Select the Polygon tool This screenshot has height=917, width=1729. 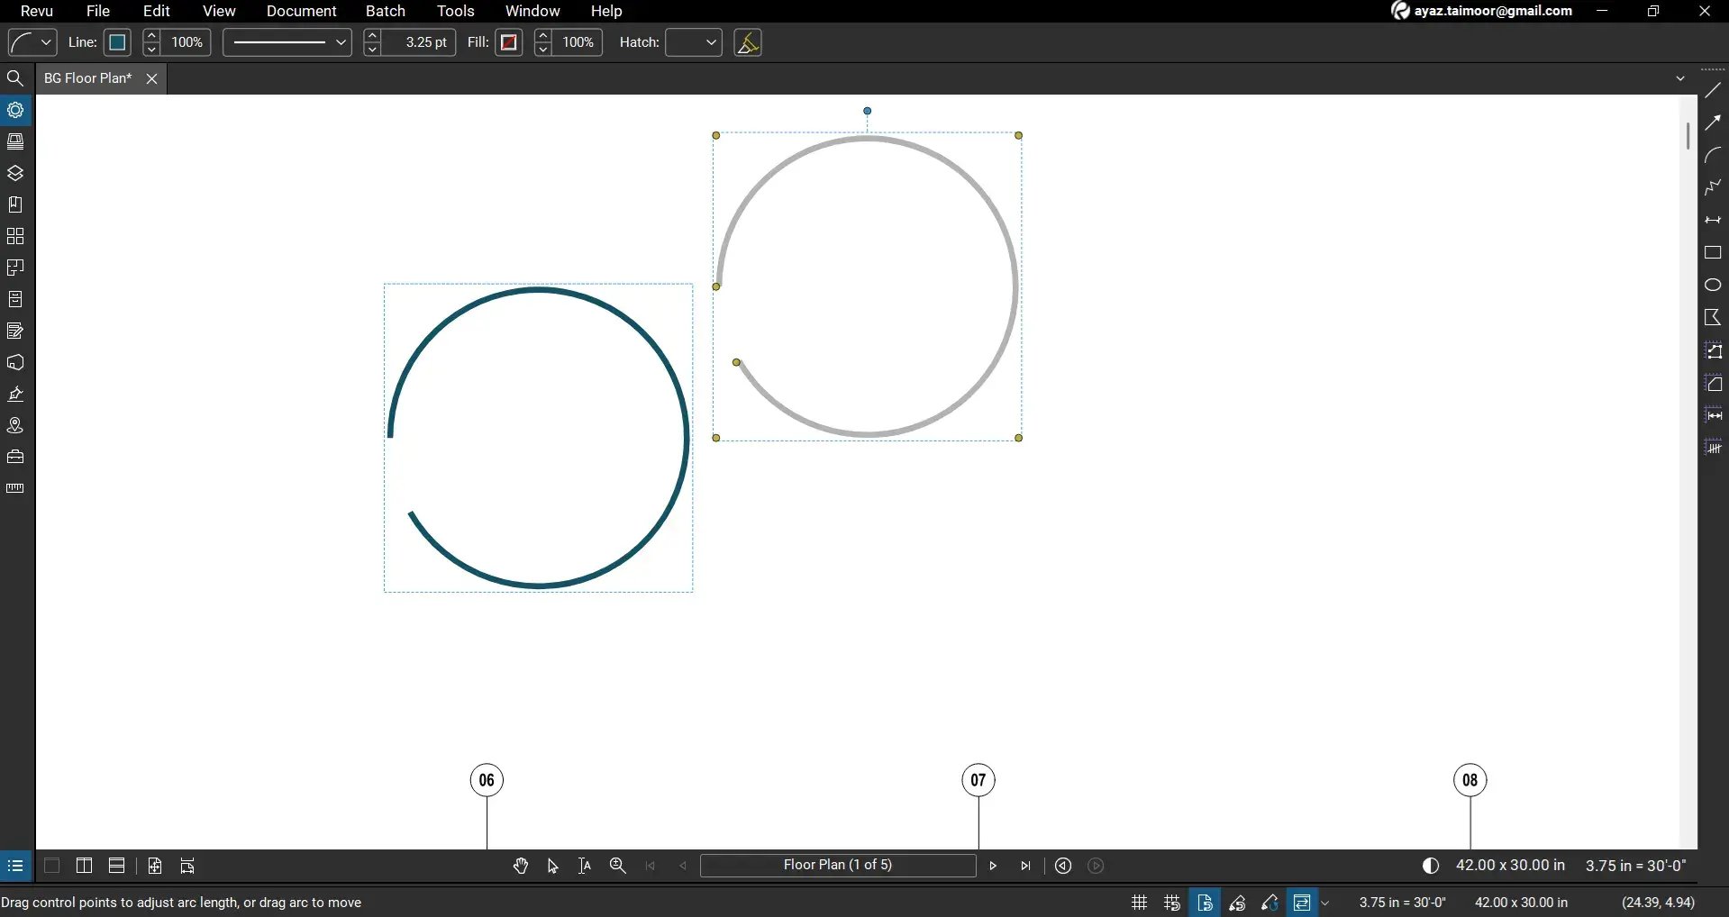pyautogui.click(x=1713, y=317)
